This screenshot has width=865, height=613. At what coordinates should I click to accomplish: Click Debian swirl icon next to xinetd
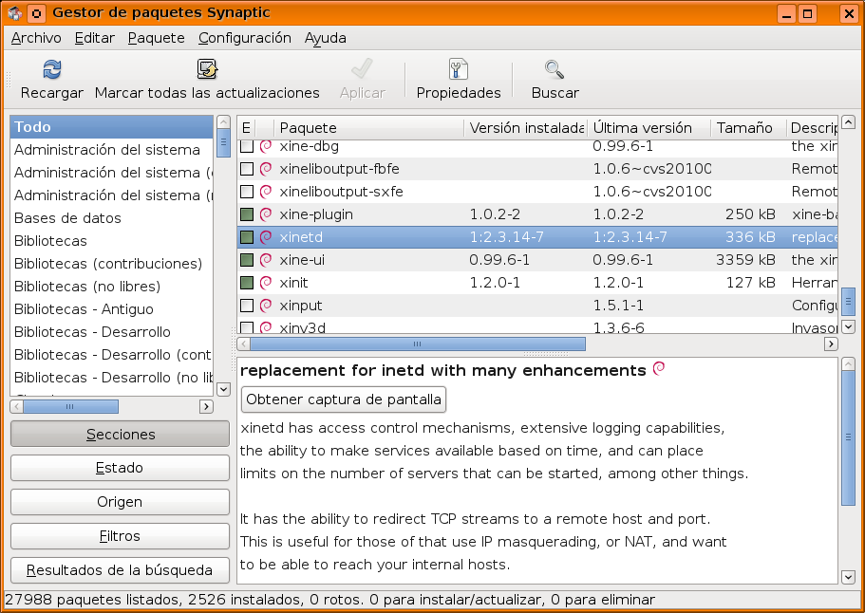click(266, 237)
